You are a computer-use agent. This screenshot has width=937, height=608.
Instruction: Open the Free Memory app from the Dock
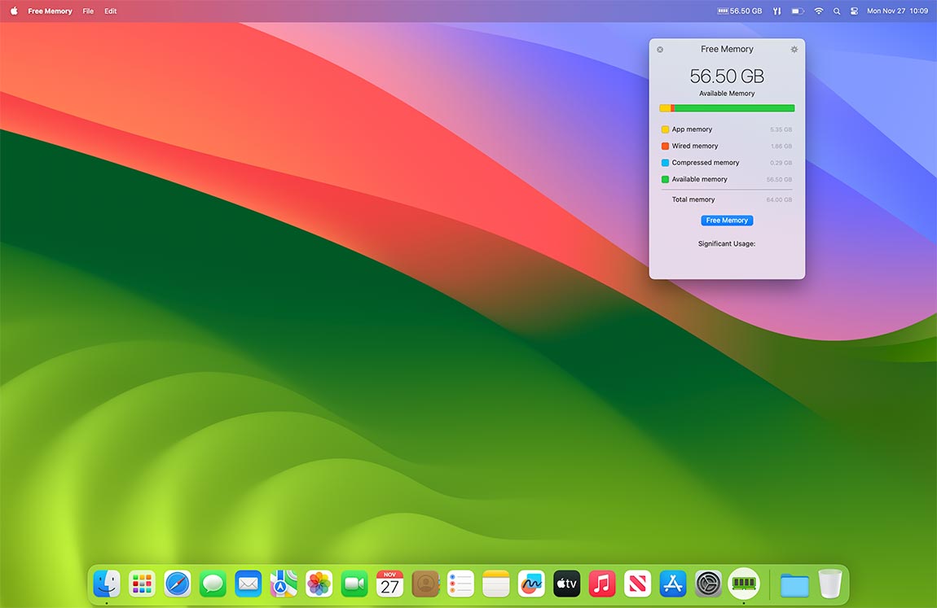click(x=744, y=583)
